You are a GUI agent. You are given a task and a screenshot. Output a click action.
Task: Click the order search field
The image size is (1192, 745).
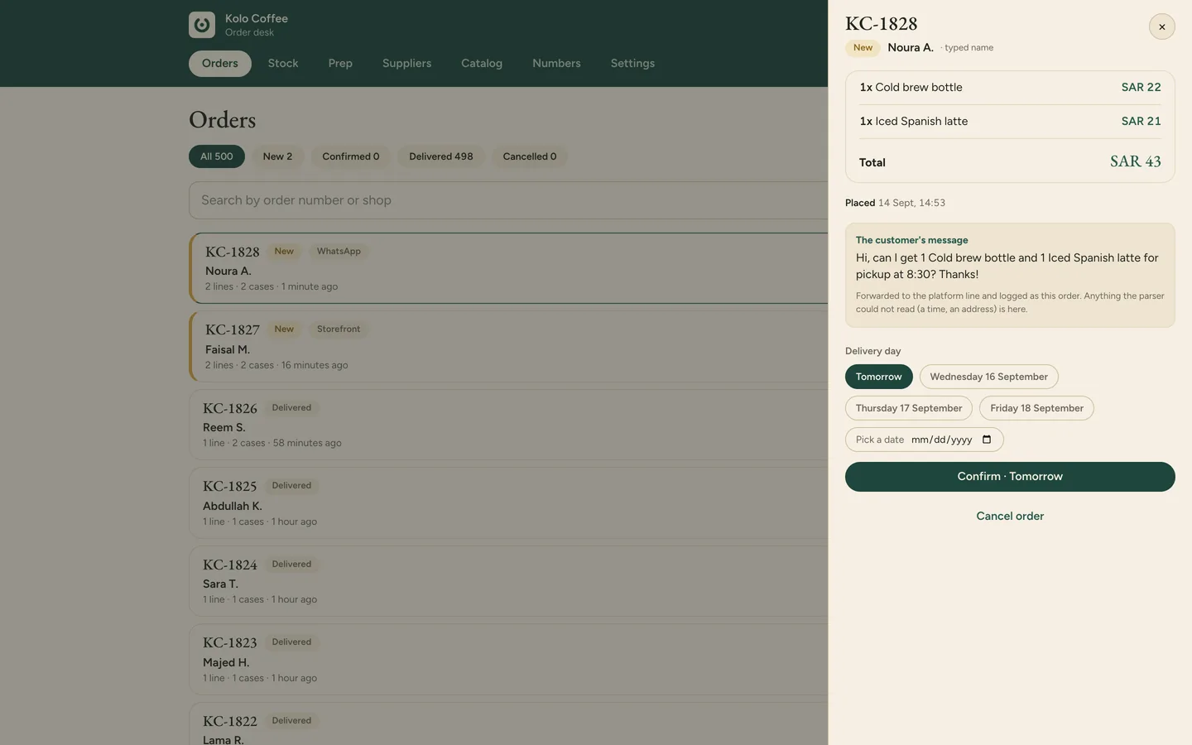point(508,200)
